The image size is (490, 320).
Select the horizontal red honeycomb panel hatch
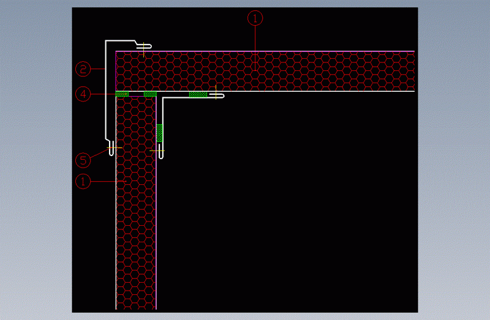pos(306,71)
